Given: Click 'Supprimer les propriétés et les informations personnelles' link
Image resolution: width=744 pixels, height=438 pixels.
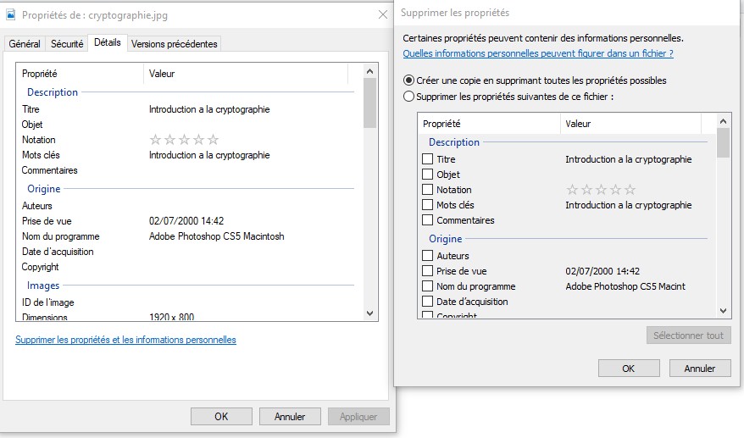Looking at the screenshot, I should coord(125,340).
